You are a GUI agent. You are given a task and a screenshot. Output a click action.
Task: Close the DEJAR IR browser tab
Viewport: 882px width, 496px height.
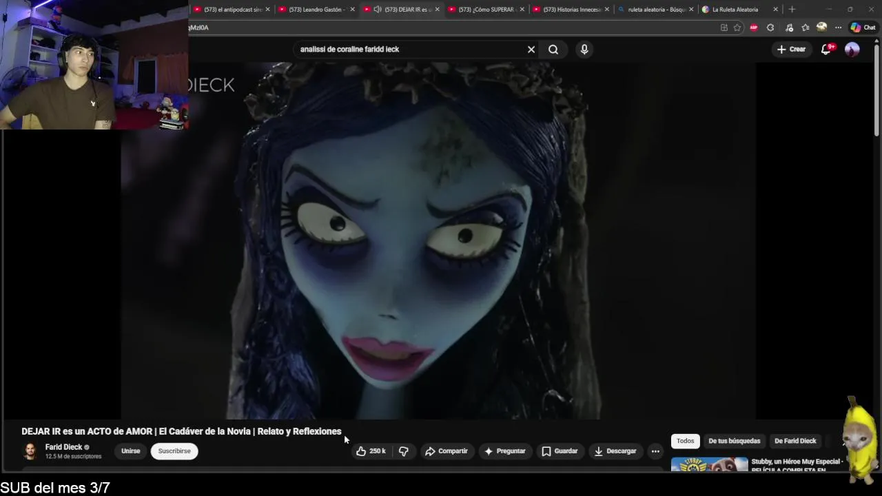(437, 10)
